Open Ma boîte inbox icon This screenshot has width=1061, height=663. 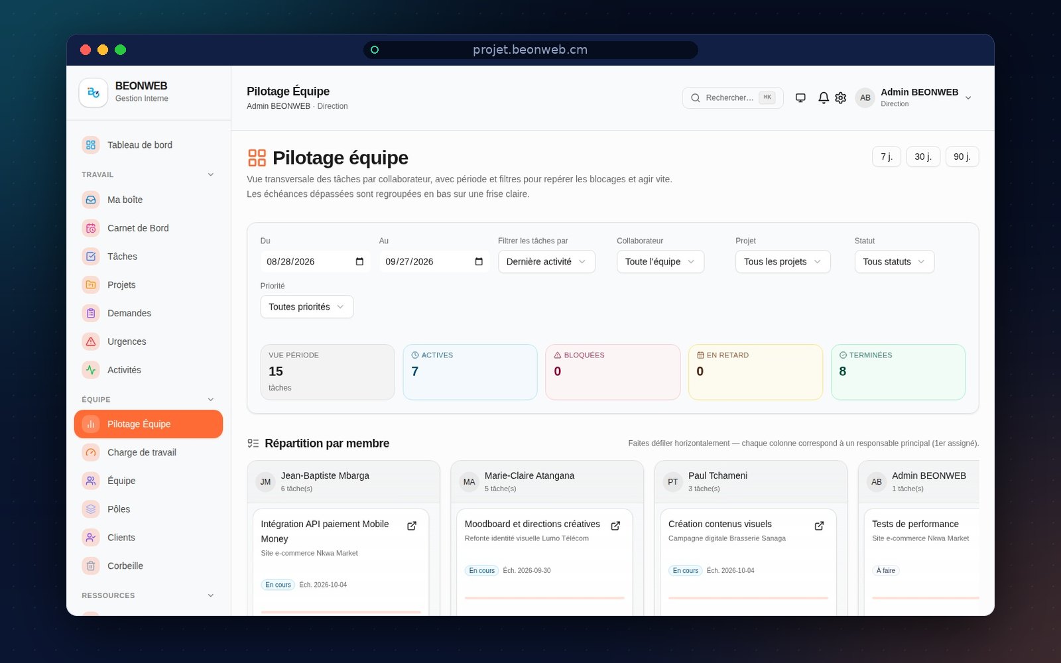pos(91,200)
